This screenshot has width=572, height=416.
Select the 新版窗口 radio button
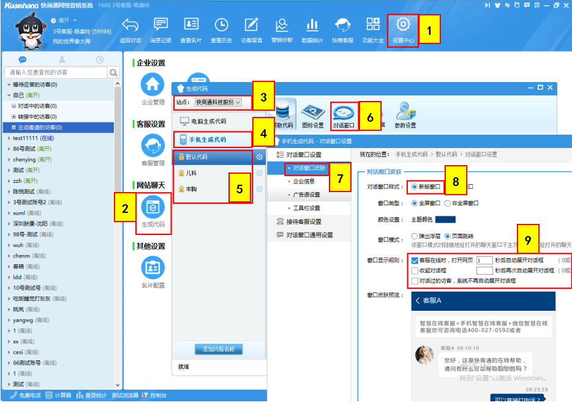coord(415,187)
